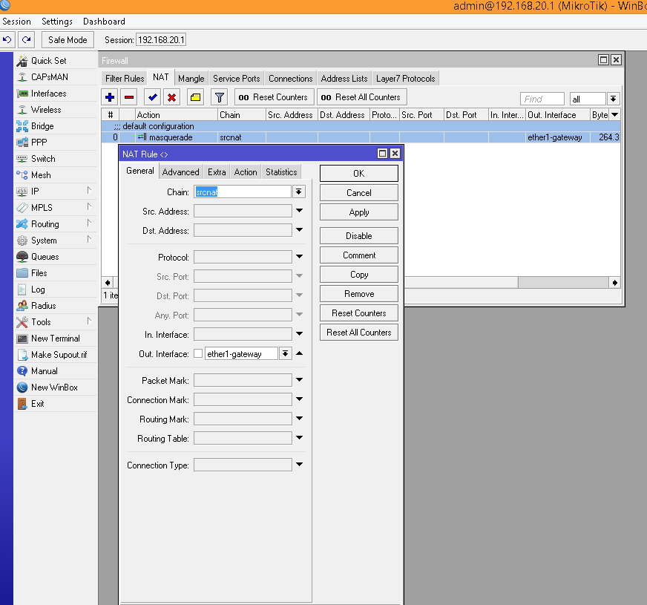Open the 'all' filter dropdown in Firewall
The height and width of the screenshot is (605, 647).
(613, 99)
